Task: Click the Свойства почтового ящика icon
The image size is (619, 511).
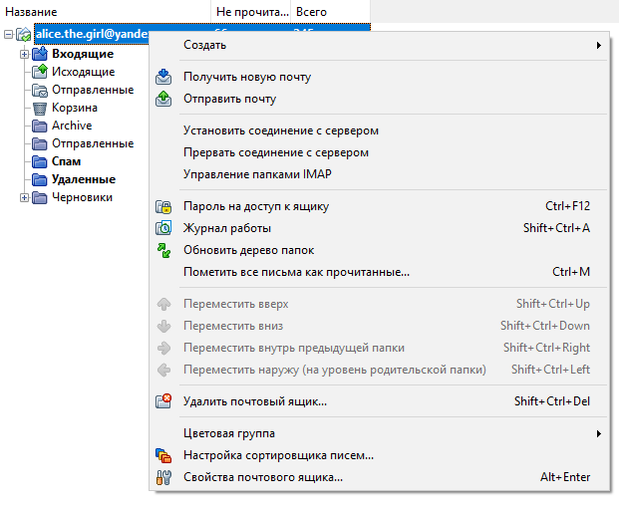Action: pos(164,477)
